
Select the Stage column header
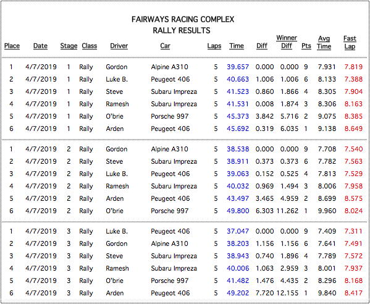[69, 46]
